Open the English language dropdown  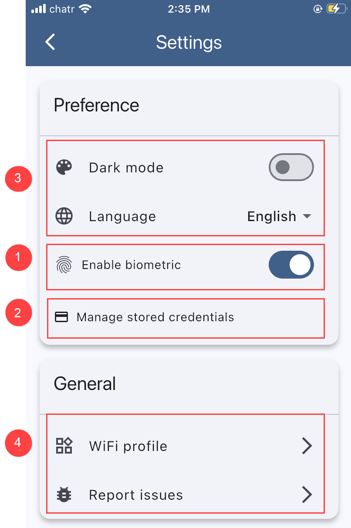(279, 216)
